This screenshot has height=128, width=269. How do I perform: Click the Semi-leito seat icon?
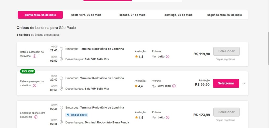tap(154, 86)
